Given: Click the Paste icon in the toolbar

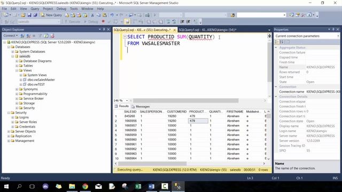Looking at the screenshot, I should click(x=105, y=15).
